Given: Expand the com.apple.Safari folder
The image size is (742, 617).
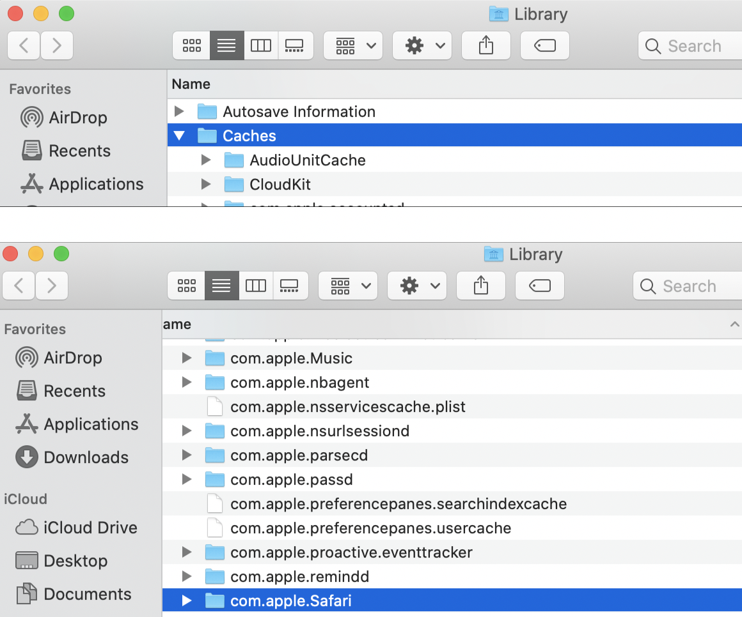Looking at the screenshot, I should click(x=187, y=601).
